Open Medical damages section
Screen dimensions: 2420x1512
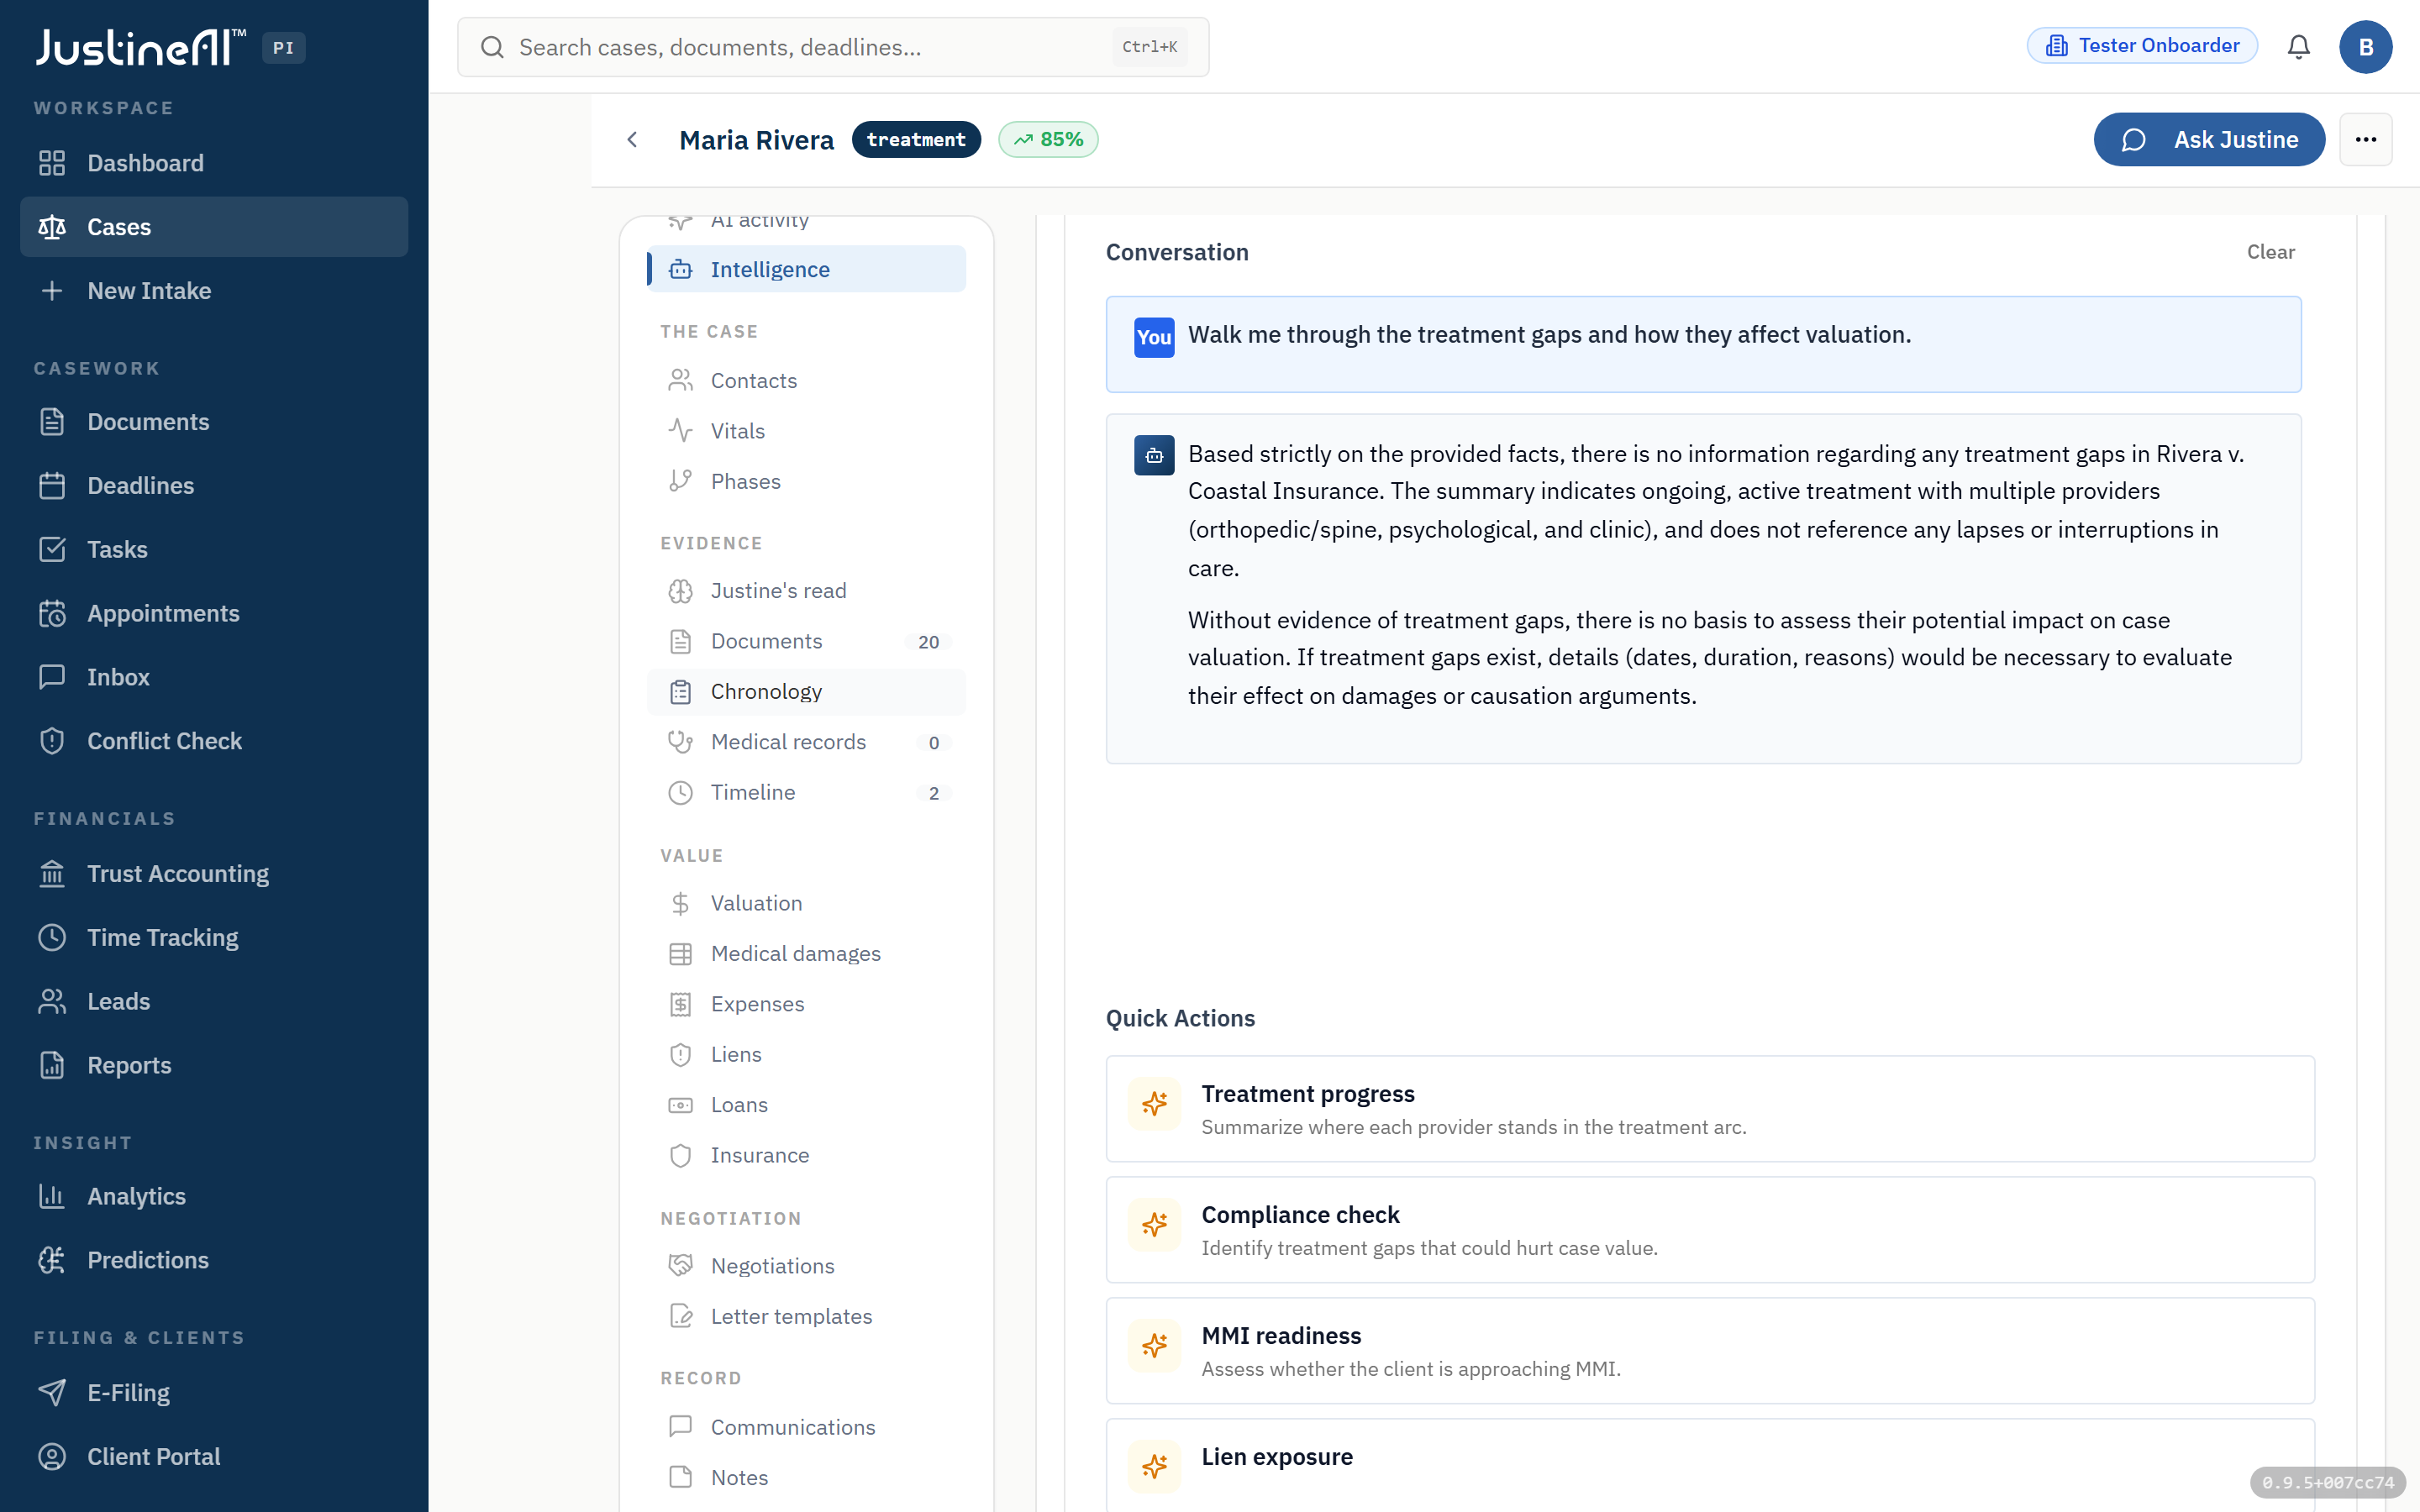coord(806,954)
